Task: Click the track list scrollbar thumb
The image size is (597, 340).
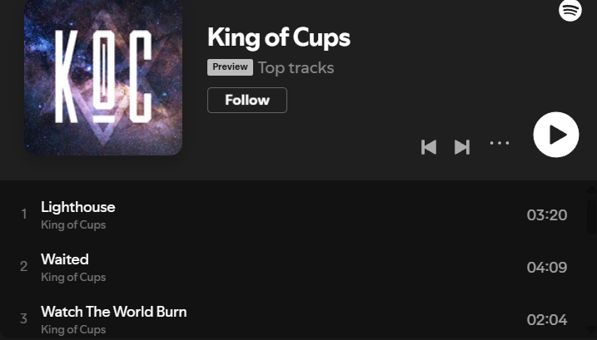Action: point(592,215)
